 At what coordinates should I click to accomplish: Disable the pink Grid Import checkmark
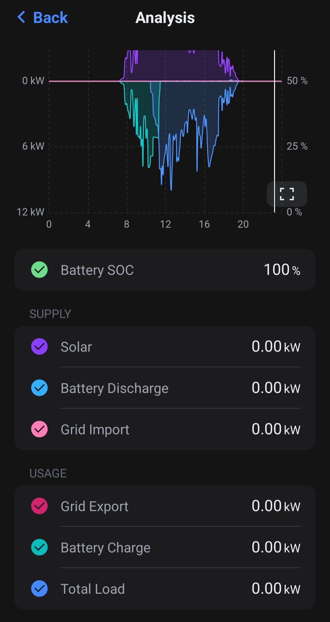tap(39, 429)
